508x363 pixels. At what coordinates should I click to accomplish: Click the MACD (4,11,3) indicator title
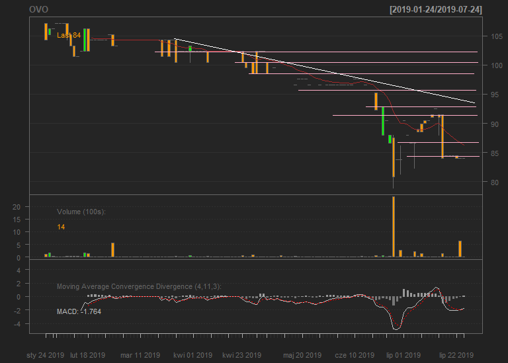click(140, 286)
